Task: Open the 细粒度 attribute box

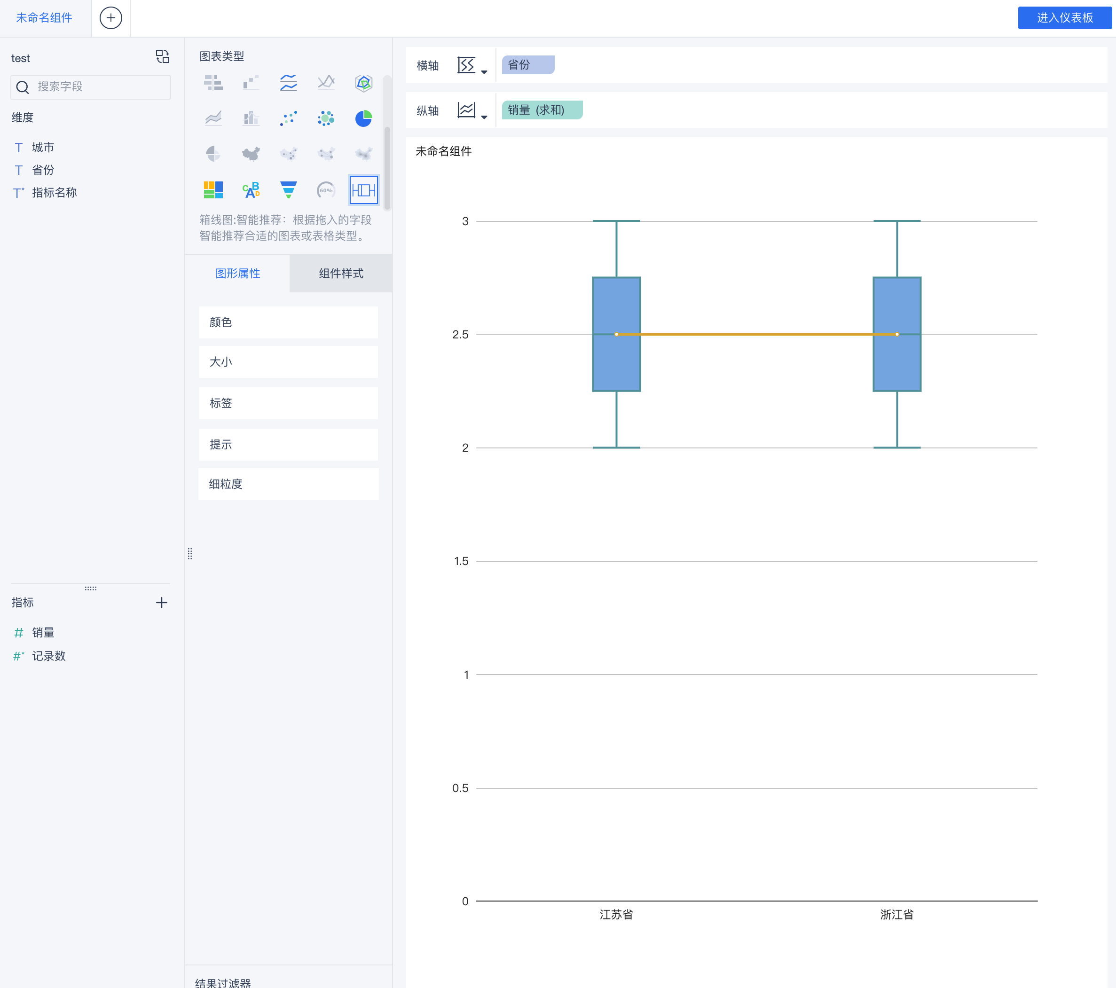Action: click(x=288, y=484)
